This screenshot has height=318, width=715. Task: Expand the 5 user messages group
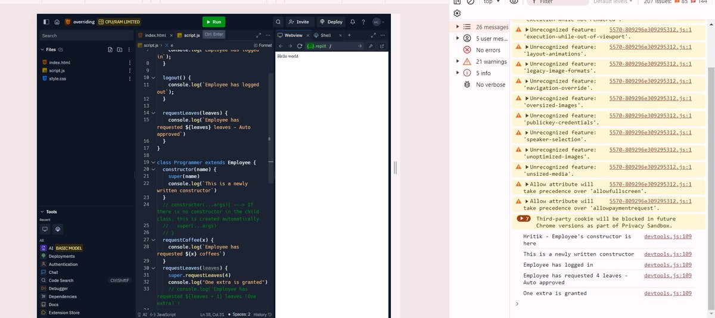(x=458, y=38)
